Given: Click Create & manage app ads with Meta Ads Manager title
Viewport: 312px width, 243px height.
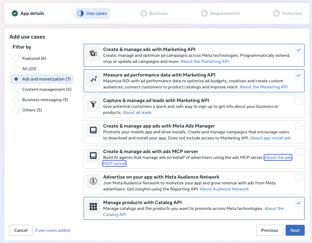Looking at the screenshot, I should pyautogui.click(x=159, y=126).
